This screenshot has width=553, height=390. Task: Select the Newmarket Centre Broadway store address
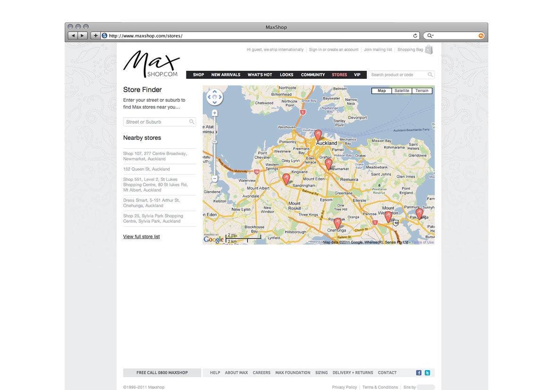tap(155, 156)
